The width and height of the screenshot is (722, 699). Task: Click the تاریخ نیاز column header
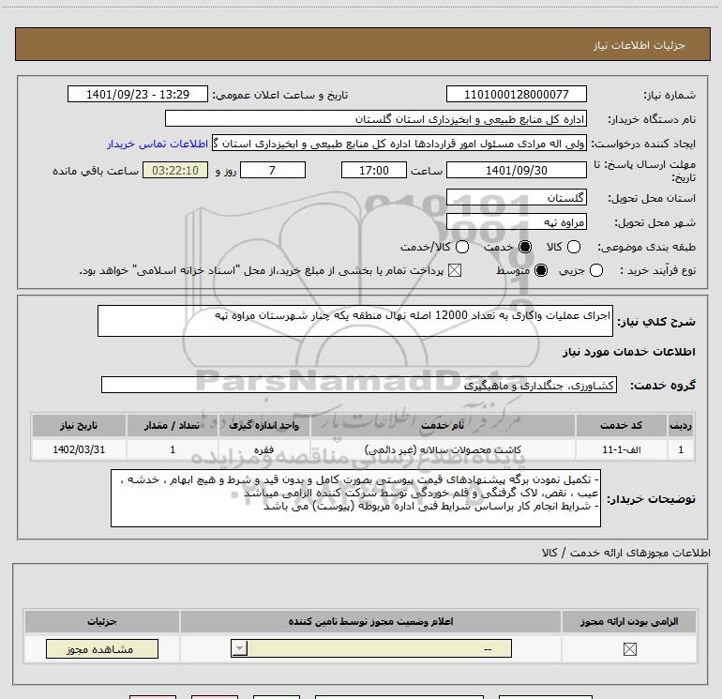79,425
